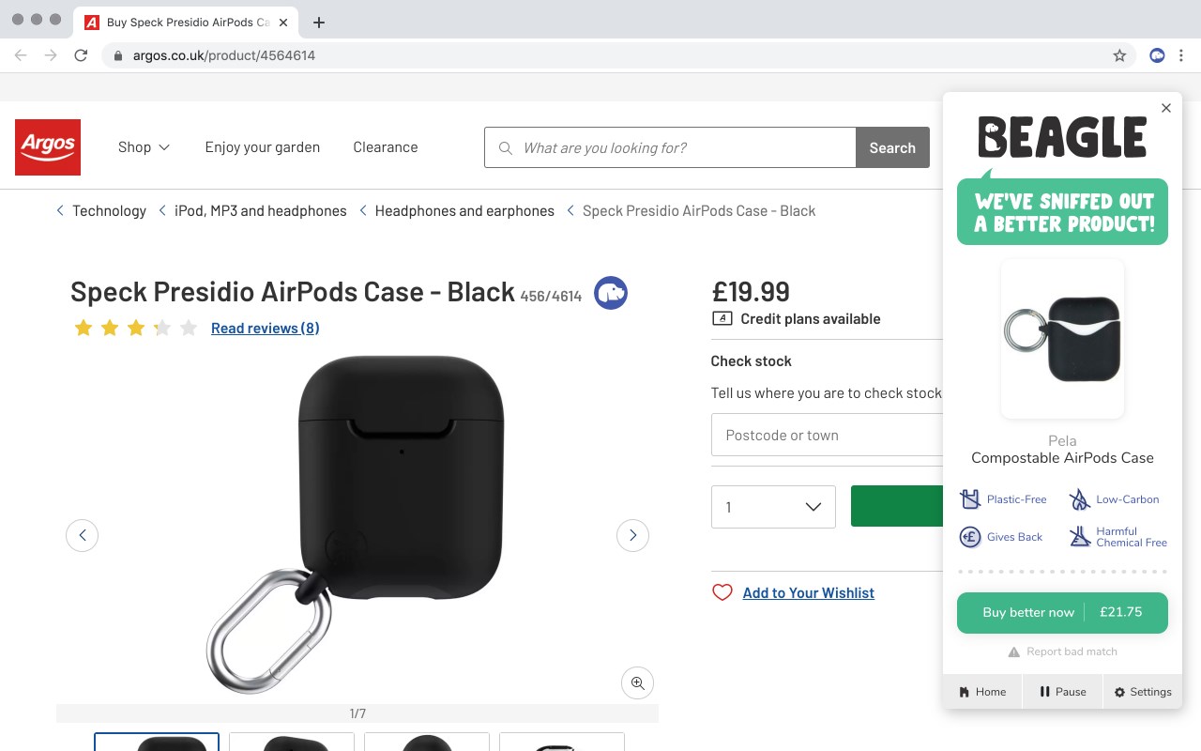Bookmark this page with the star icon
1201x751 pixels.
point(1119,55)
